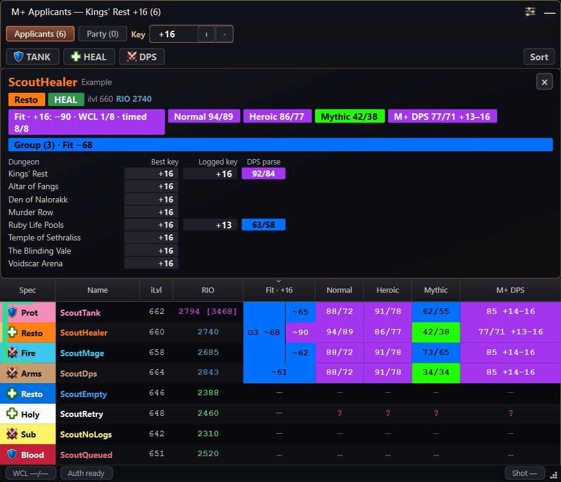
Task: Toggle the DPS role filter
Action: click(142, 57)
